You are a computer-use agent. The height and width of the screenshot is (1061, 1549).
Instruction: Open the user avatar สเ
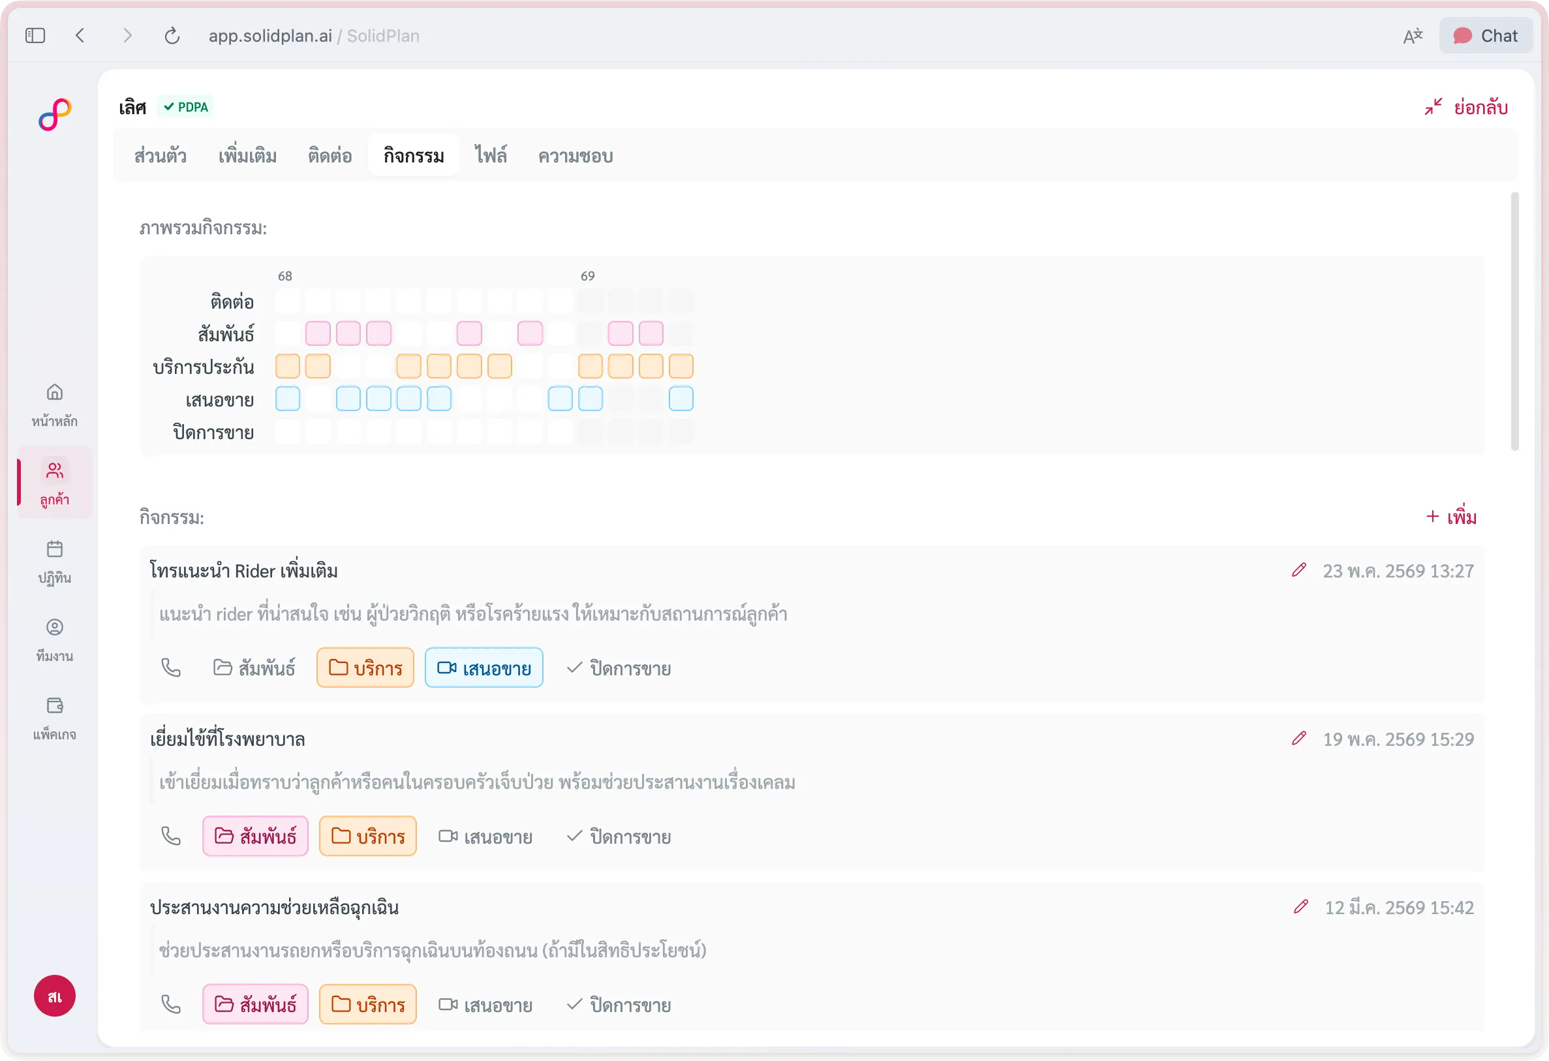tap(55, 996)
